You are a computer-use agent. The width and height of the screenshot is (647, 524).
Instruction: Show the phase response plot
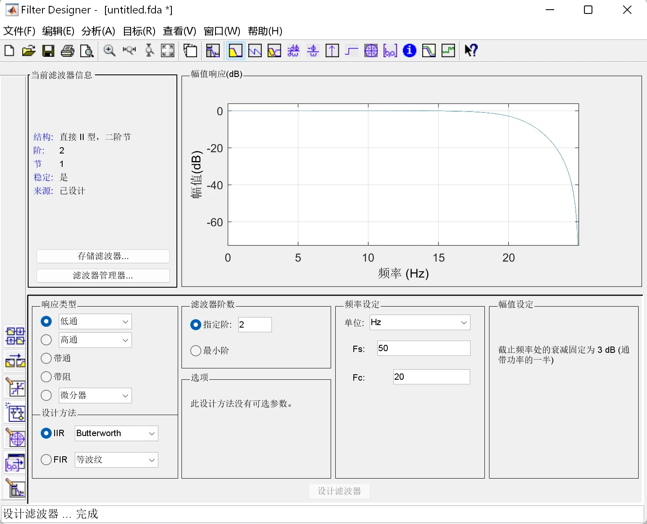(x=255, y=51)
